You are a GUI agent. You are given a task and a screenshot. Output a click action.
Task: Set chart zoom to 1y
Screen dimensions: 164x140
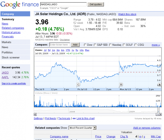(x=73, y=50)
